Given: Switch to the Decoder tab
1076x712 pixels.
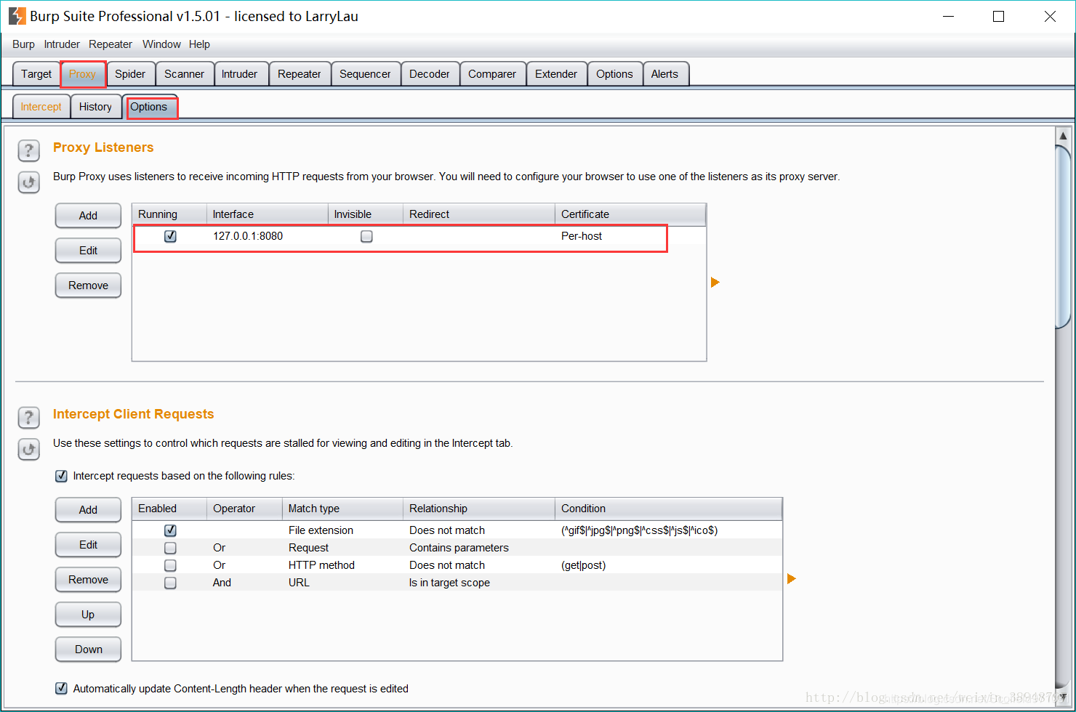Looking at the screenshot, I should click(x=430, y=74).
